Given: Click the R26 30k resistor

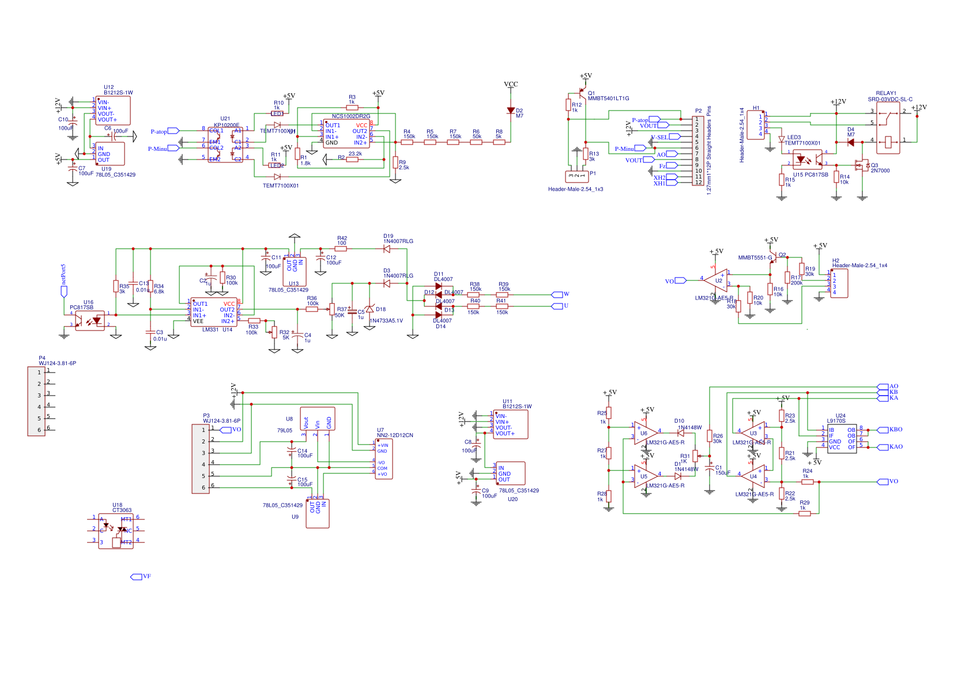Looking at the screenshot, I should (710, 436).
